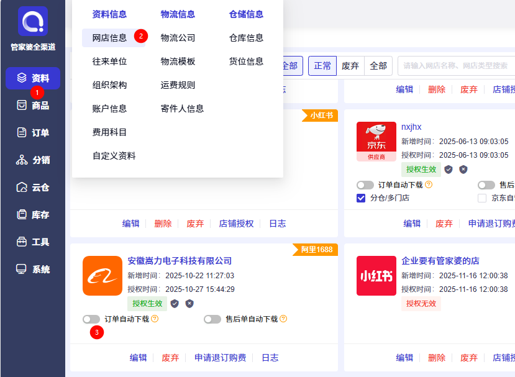Screen dimensions: 515x377
Task: Click the 京东 供应商 store logo
Action: (376, 142)
